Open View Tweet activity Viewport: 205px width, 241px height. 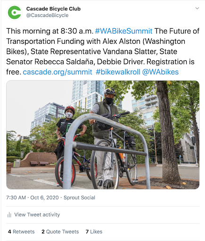[x=37, y=215]
